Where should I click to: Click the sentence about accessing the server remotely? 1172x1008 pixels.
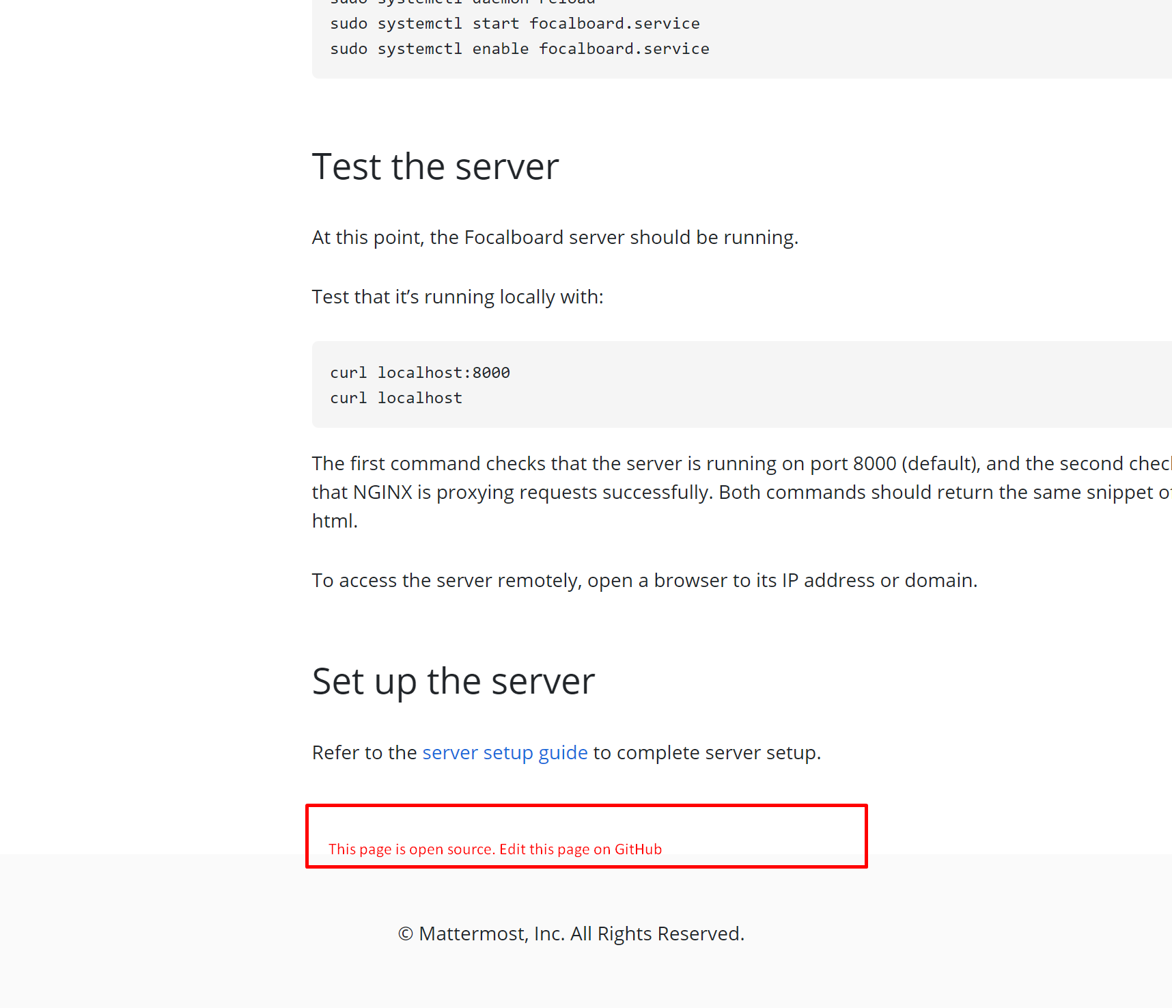click(x=645, y=580)
